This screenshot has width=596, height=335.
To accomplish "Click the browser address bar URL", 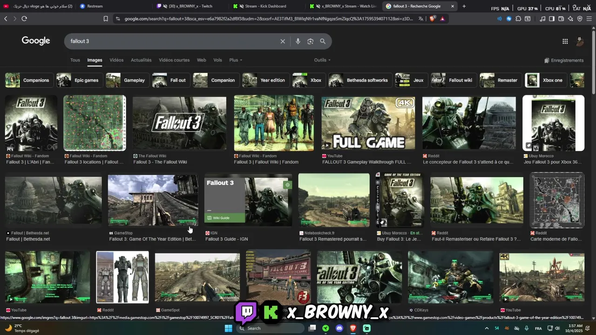I will pyautogui.click(x=269, y=19).
